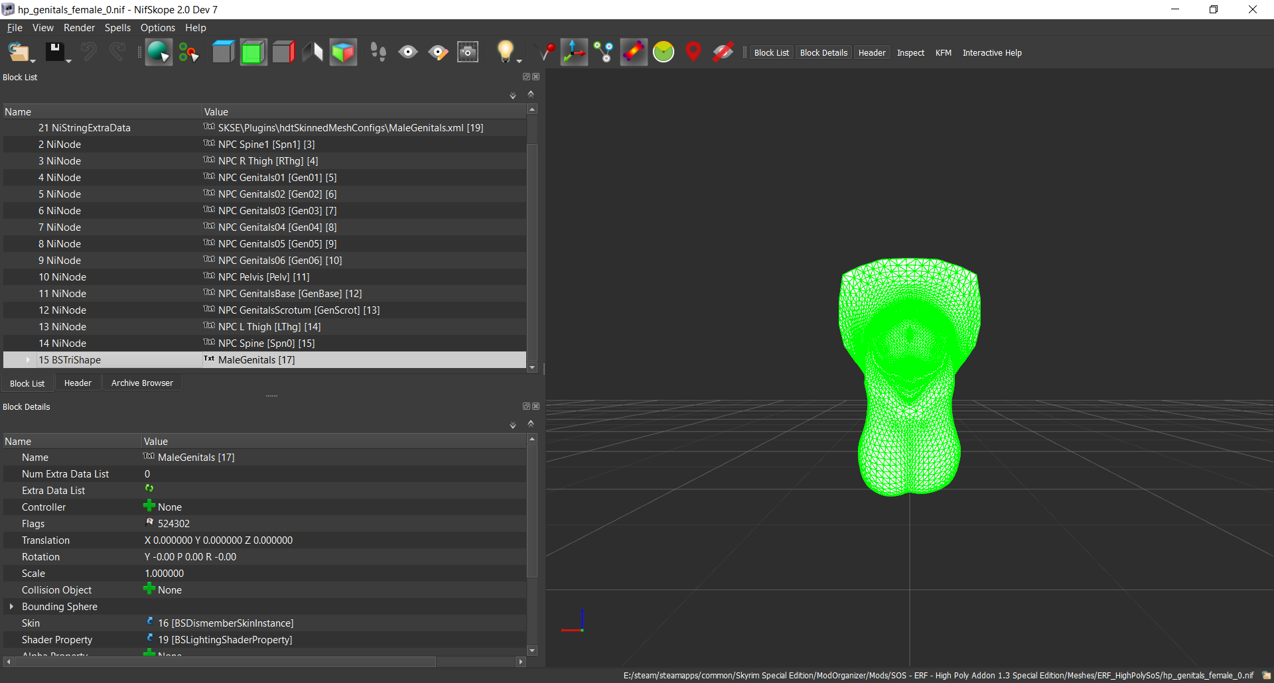Collapse all in Block Details panel

coord(531,424)
